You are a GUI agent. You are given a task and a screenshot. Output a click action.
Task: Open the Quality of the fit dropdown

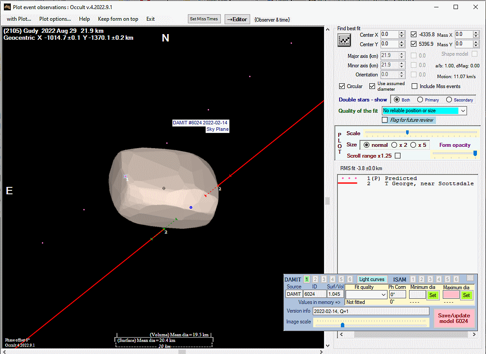pos(463,111)
